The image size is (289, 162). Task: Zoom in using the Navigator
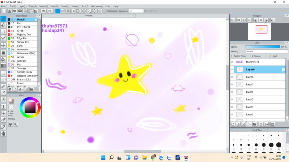[239, 20]
